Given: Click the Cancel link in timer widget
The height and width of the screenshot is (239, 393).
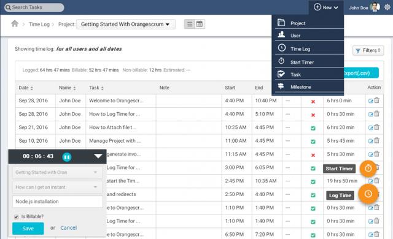Looking at the screenshot, I should pyautogui.click(x=68, y=228).
